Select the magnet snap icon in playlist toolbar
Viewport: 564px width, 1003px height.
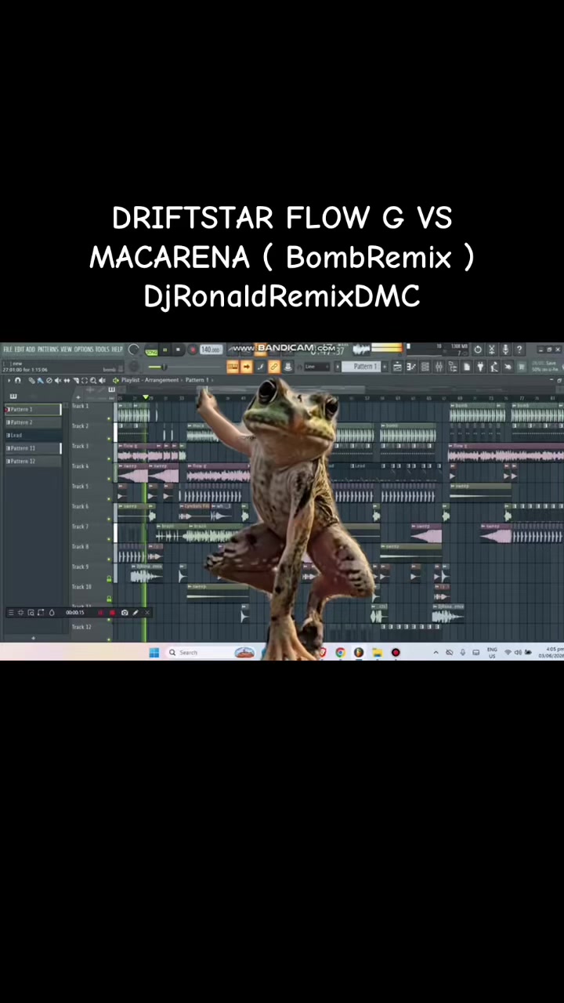(x=17, y=380)
